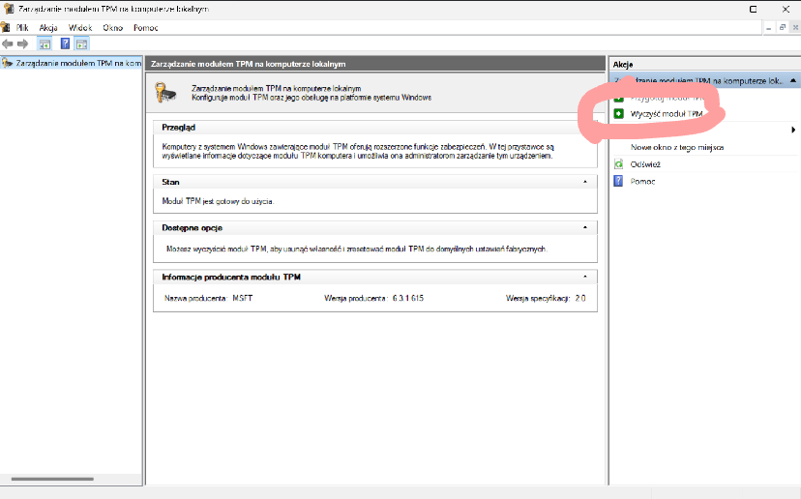This screenshot has width=801, height=499.
Task: Click the TPM icon in title bar
Action: coord(9,9)
